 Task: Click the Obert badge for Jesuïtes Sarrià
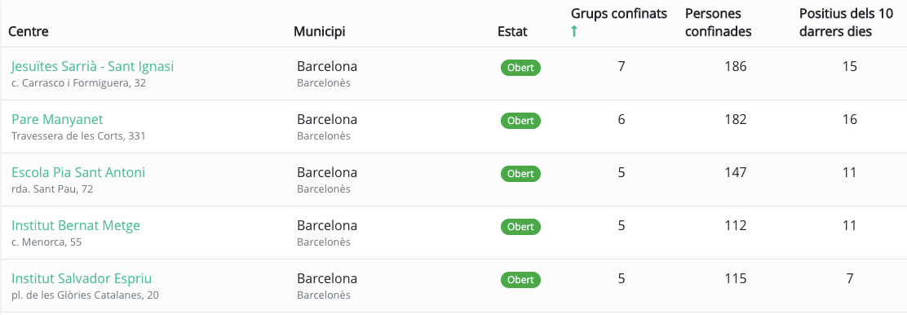click(x=520, y=68)
